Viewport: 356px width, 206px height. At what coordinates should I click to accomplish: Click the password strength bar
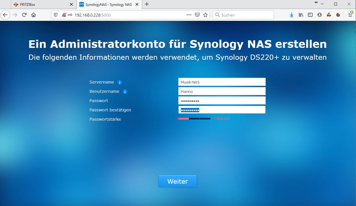(x=194, y=119)
